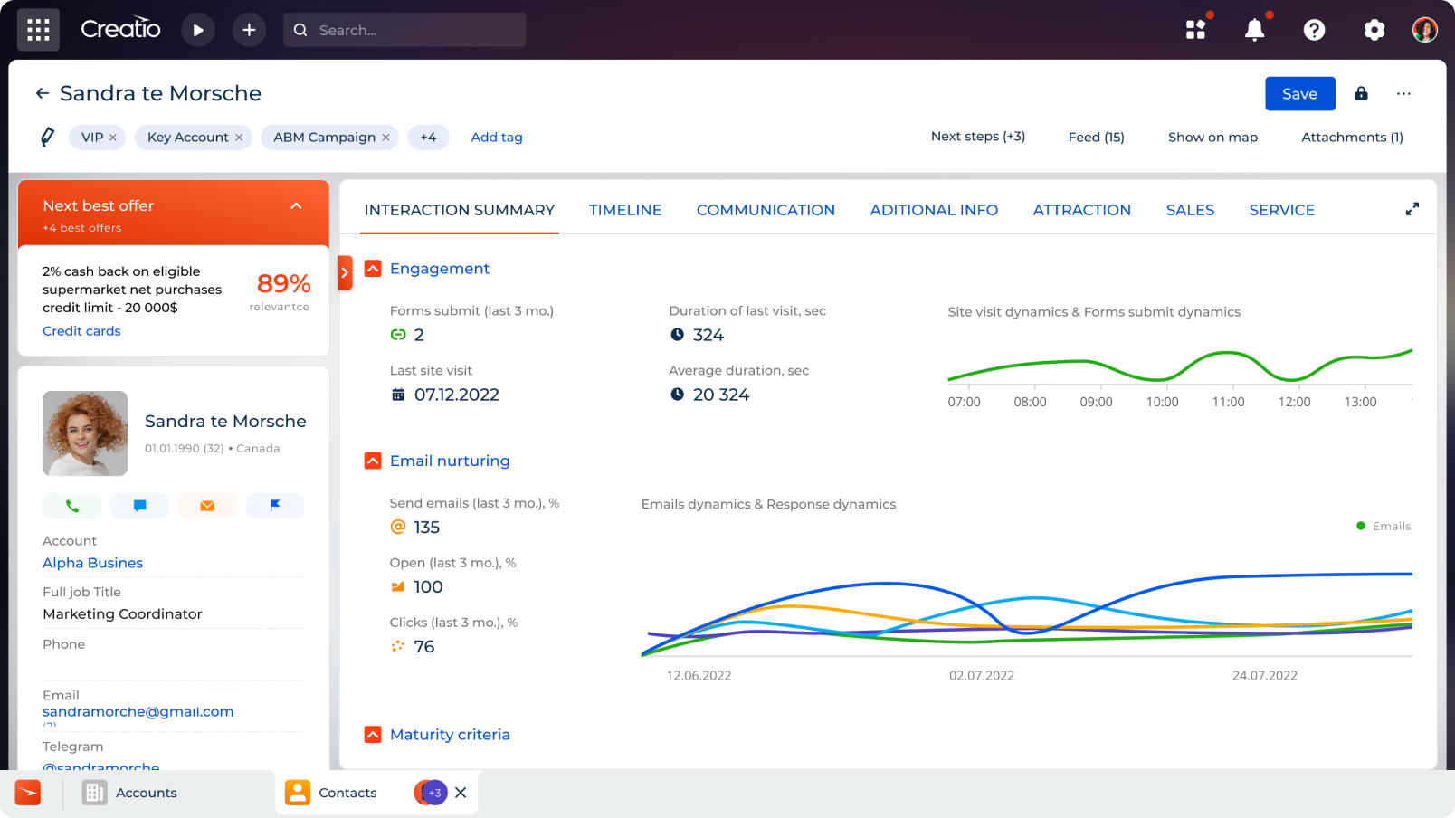
Task: Open the help question mark icon
Action: [1314, 29]
